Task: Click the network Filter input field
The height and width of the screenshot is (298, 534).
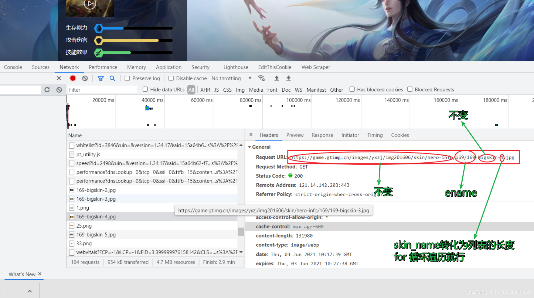Action: tap(102, 90)
